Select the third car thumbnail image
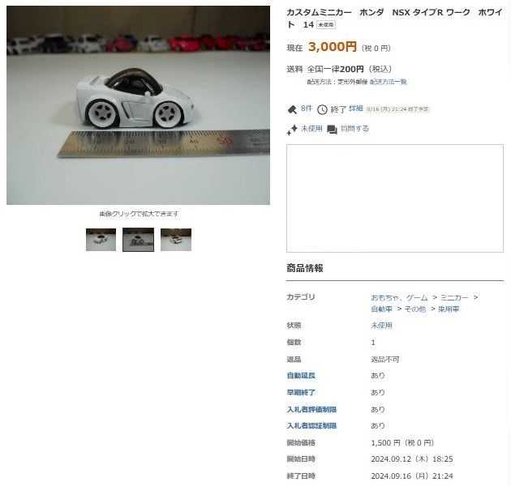Image resolution: width=511 pixels, height=486 pixels. [176, 240]
